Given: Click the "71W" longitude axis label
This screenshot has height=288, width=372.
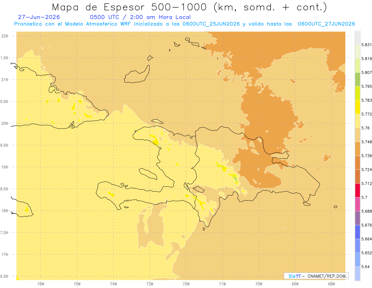Looking at the screenshot, I should click(x=222, y=284).
